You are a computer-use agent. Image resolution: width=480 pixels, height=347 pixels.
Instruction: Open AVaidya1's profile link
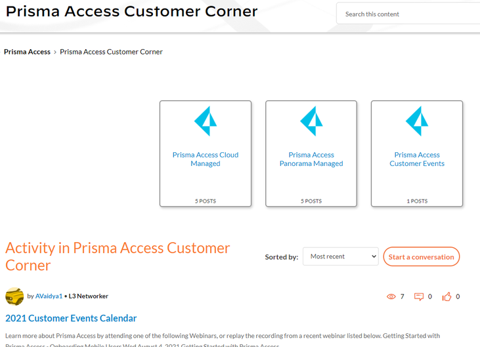point(49,296)
